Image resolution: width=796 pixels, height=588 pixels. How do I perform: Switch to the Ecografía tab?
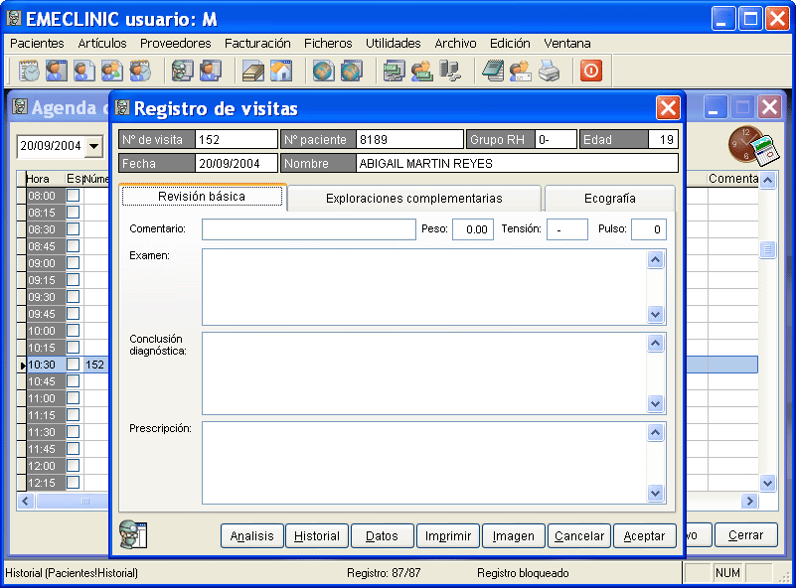click(610, 199)
